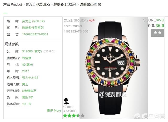Click warranty value 售后5年

point(28,97)
